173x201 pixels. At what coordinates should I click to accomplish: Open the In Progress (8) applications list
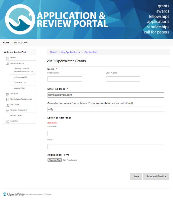(20, 77)
